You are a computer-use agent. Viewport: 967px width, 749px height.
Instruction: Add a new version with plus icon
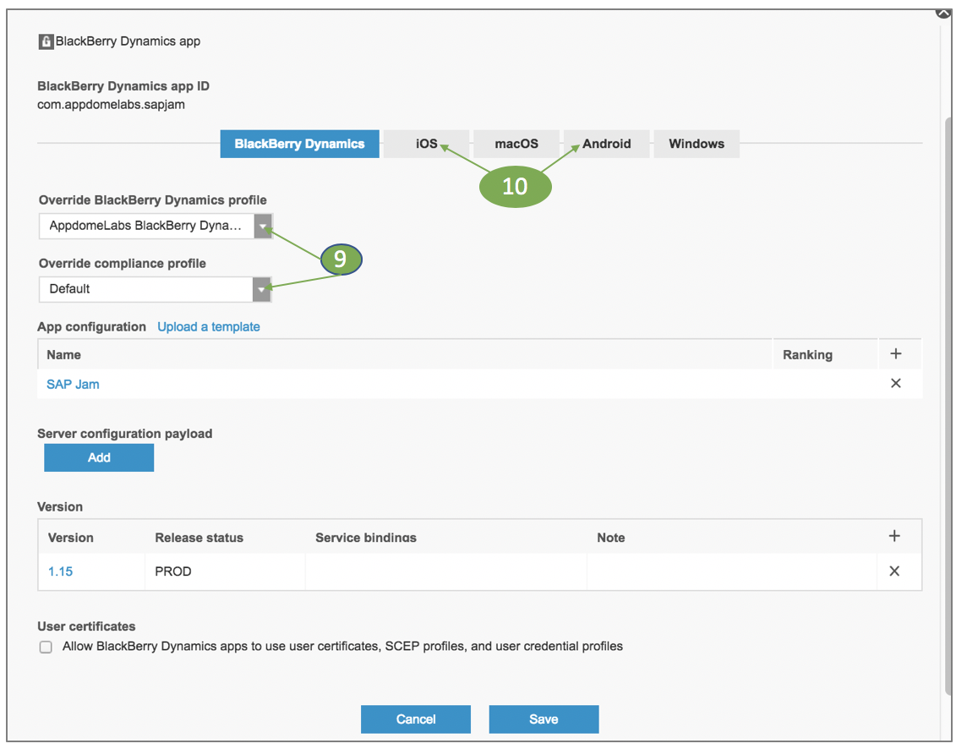(x=894, y=536)
